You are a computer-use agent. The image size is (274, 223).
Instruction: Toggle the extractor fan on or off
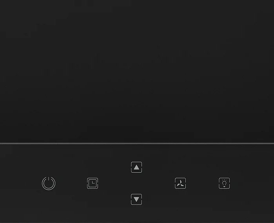pyautogui.click(x=180, y=183)
